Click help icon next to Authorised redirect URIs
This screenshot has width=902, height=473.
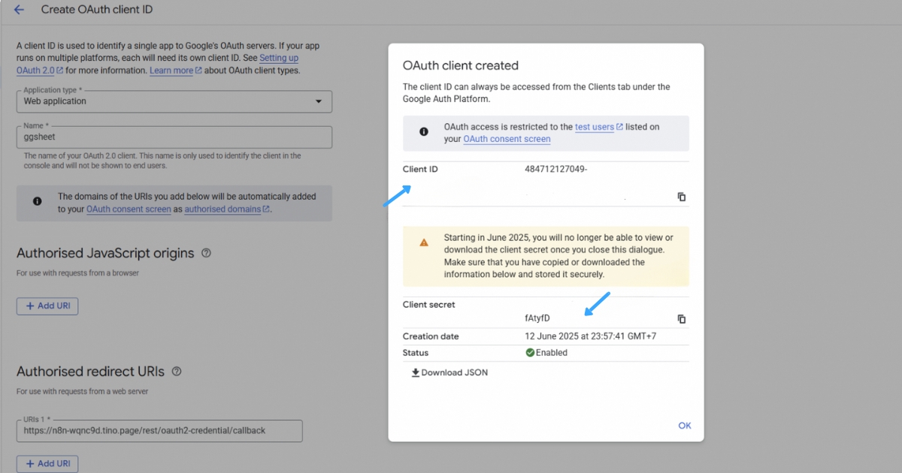[177, 372]
